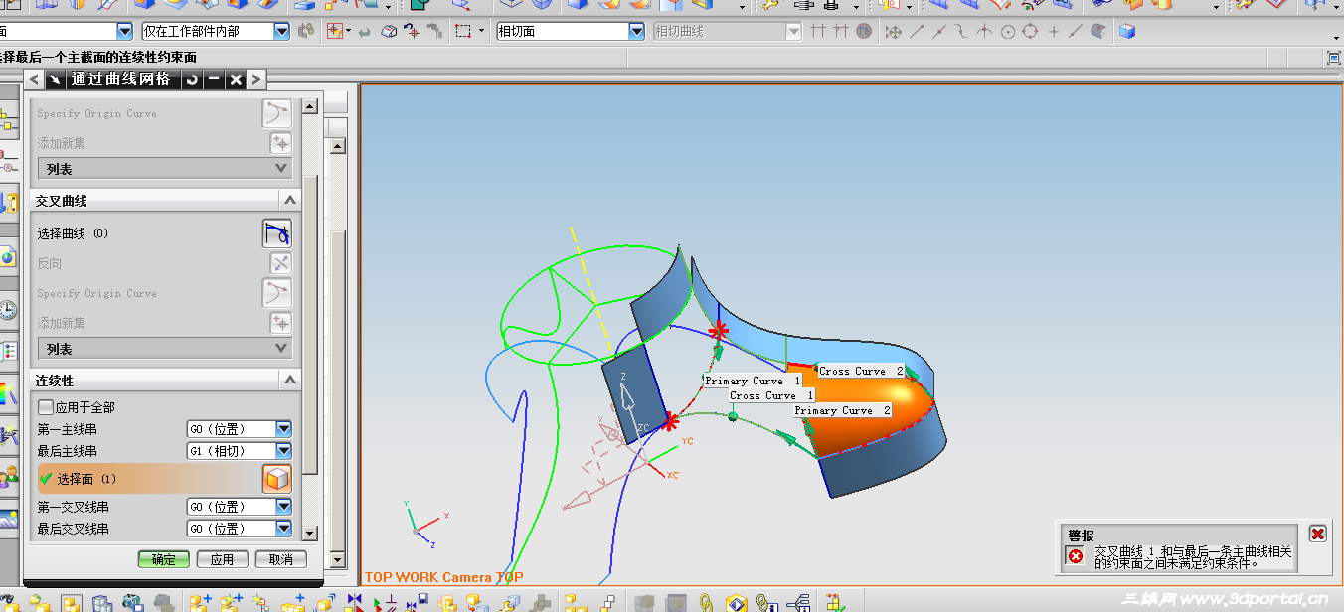Reset the Through Curve Mesh dialog
Screen dimensions: 1344x612
[x=191, y=79]
